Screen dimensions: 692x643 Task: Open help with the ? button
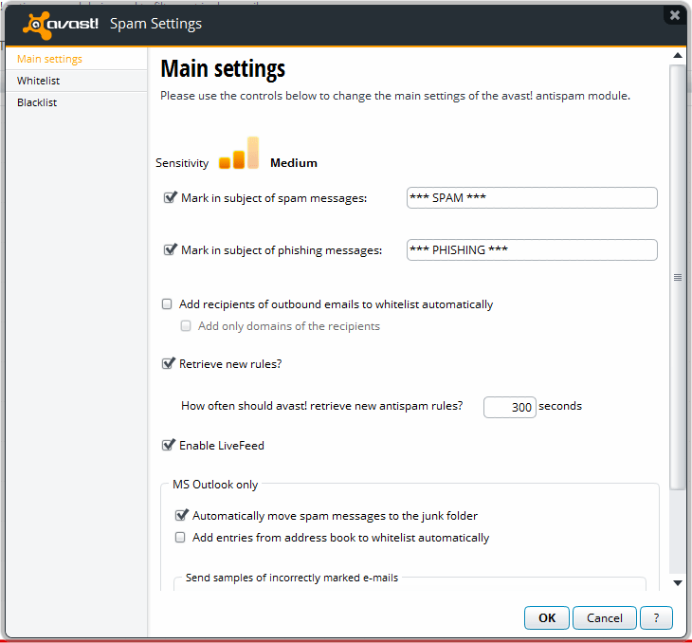click(656, 617)
